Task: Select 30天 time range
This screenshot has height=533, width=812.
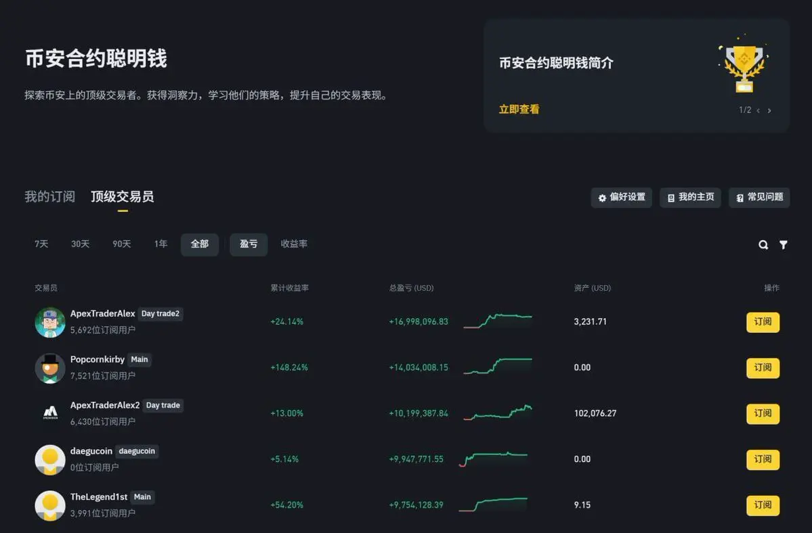Action: [x=81, y=244]
